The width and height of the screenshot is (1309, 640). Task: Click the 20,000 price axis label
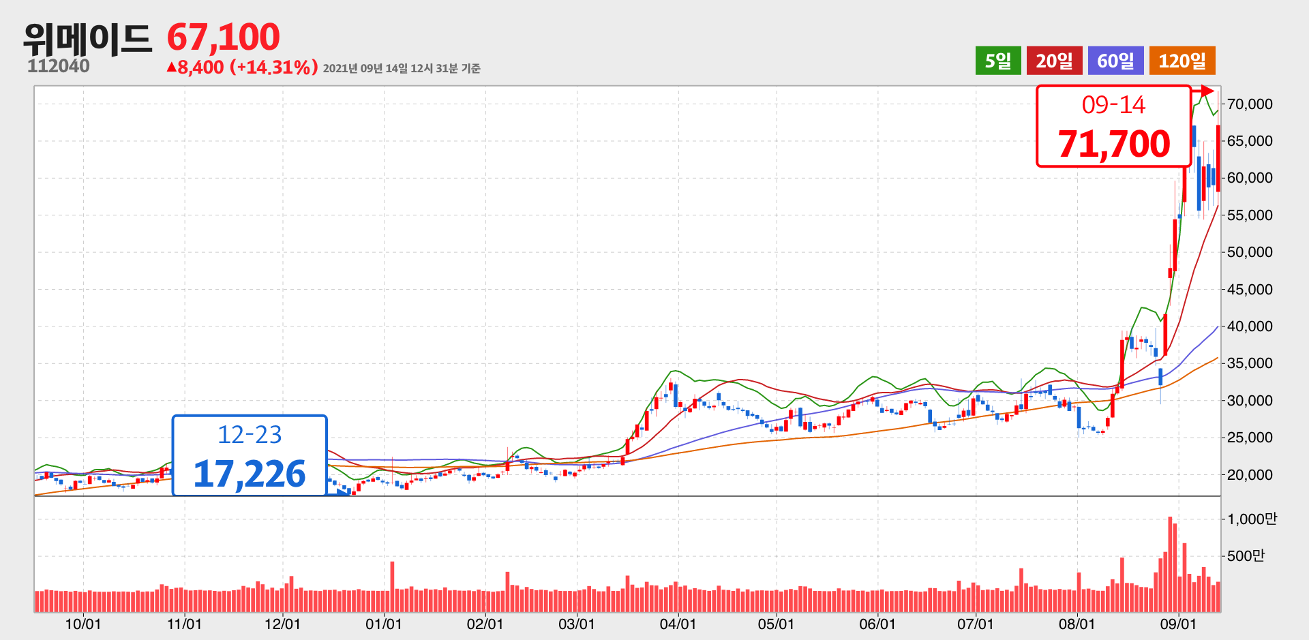click(1250, 474)
